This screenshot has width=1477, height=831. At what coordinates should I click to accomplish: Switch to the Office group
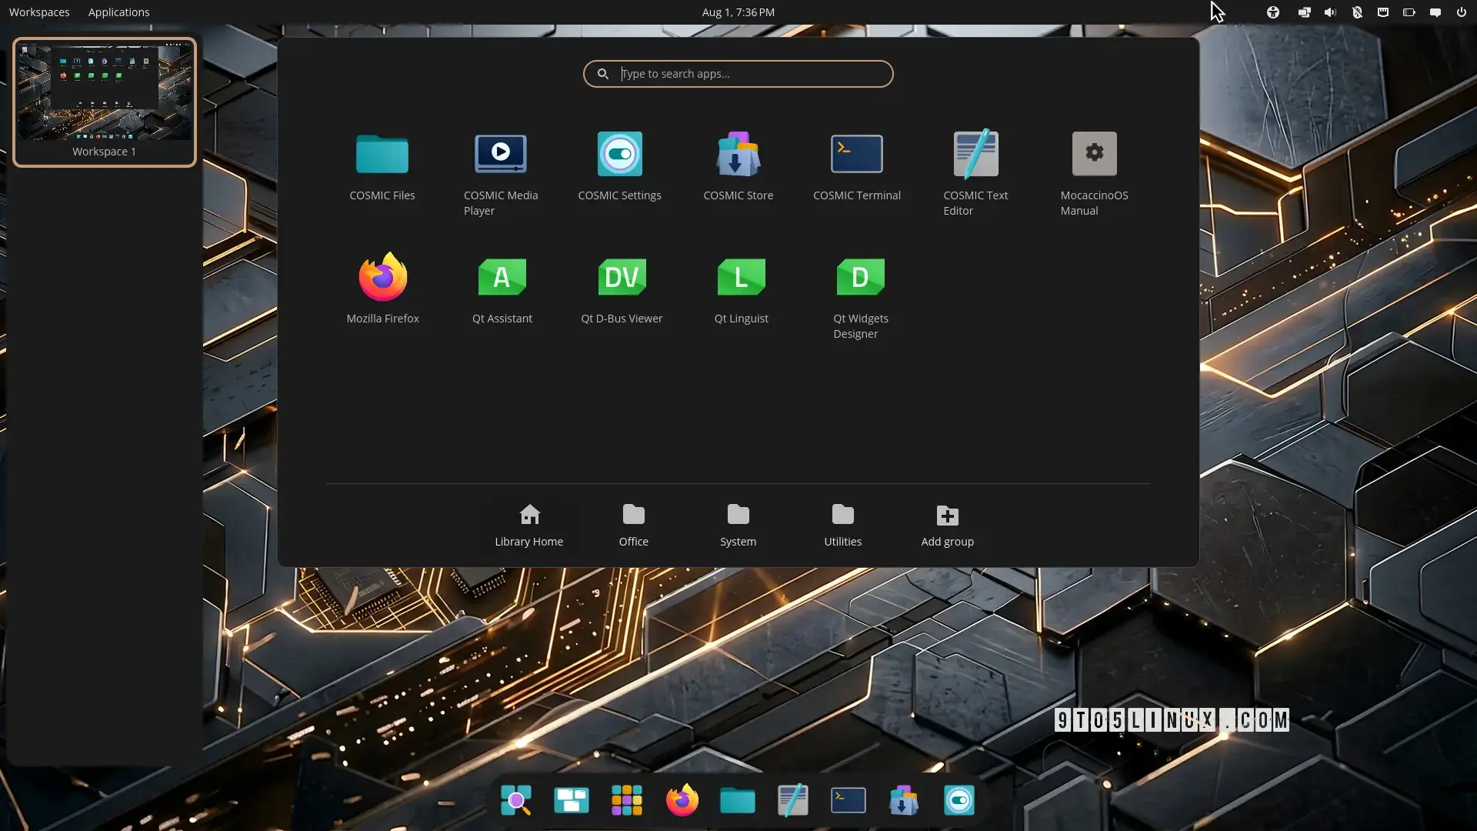(634, 526)
